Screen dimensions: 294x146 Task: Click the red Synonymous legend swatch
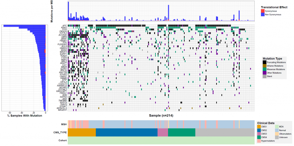tap(263, 11)
